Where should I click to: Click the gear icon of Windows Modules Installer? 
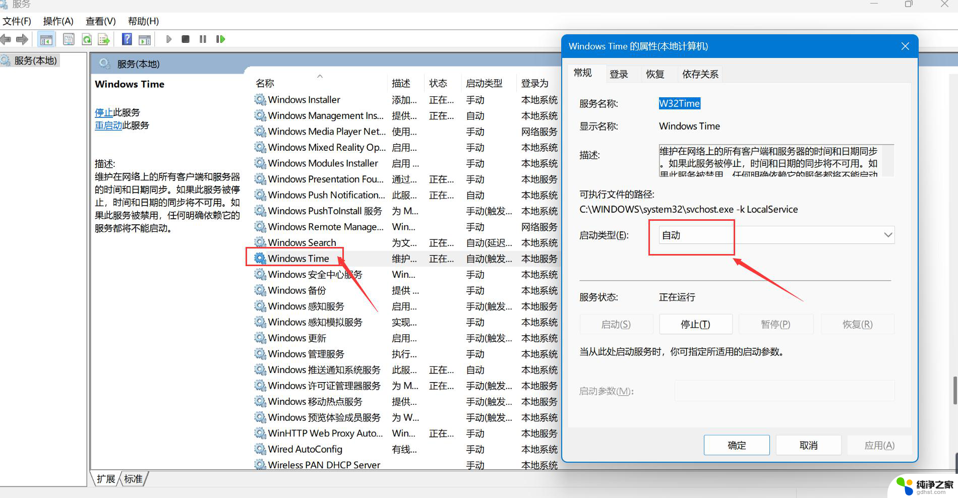[260, 163]
